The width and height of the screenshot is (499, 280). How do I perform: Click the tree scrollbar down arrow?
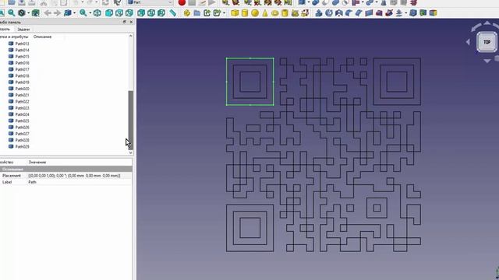pyautogui.click(x=130, y=152)
